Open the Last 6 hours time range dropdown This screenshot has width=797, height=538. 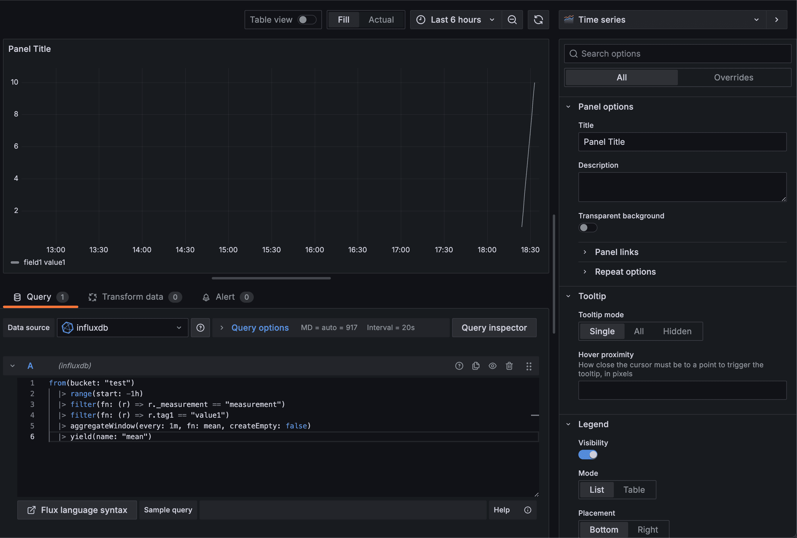click(456, 20)
